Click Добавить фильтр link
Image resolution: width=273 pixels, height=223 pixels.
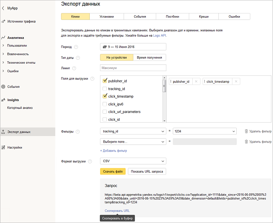pyautogui.click(x=113, y=151)
